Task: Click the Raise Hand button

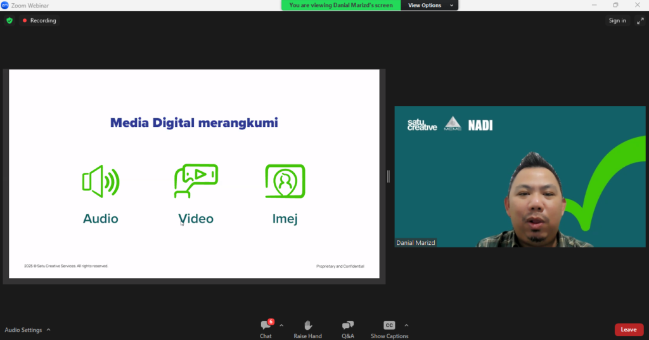Action: coord(307,329)
